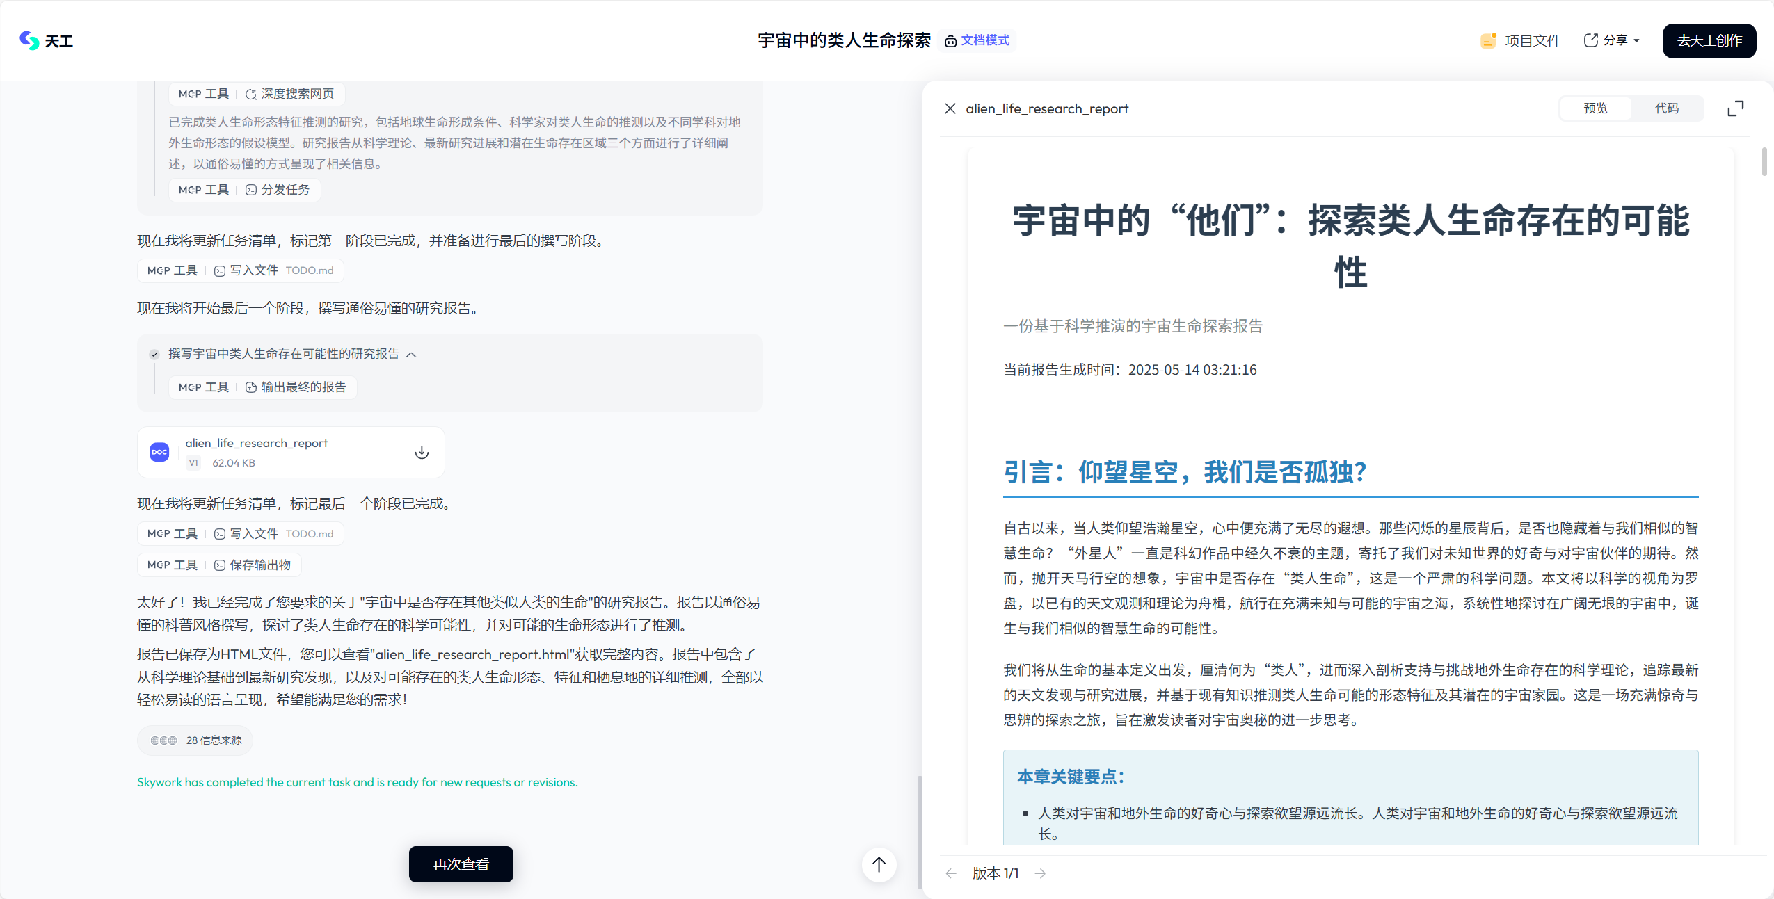Click the preview panel vertical scrollbar
Image resolution: width=1774 pixels, height=899 pixels.
(1765, 161)
